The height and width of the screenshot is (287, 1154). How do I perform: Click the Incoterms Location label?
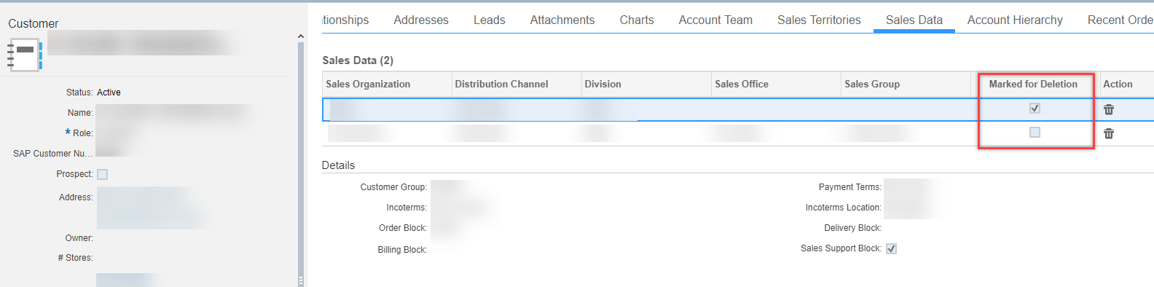(x=844, y=208)
